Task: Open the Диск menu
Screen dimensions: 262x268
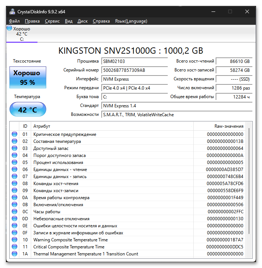Action: pyautogui.click(x=82, y=21)
